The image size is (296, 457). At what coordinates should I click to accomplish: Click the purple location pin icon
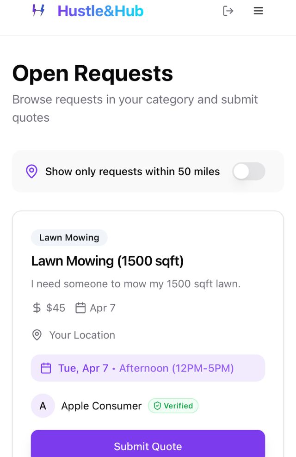[31, 172]
